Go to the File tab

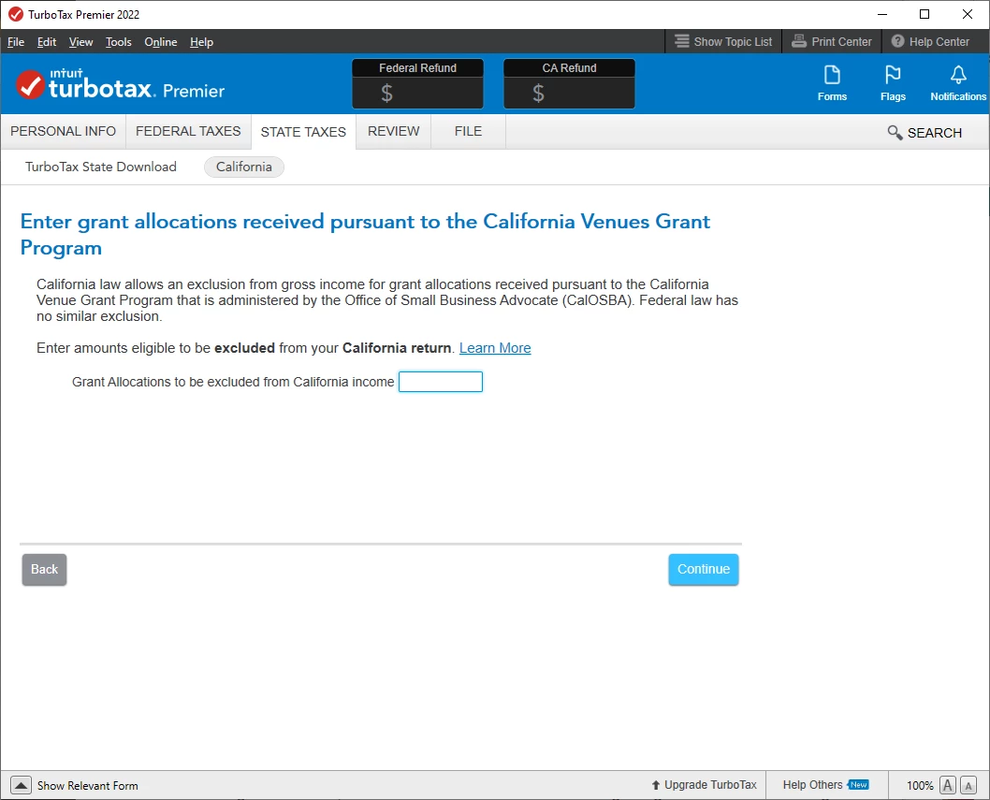pyautogui.click(x=468, y=131)
